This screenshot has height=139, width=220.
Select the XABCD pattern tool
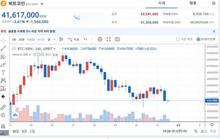click(3, 80)
